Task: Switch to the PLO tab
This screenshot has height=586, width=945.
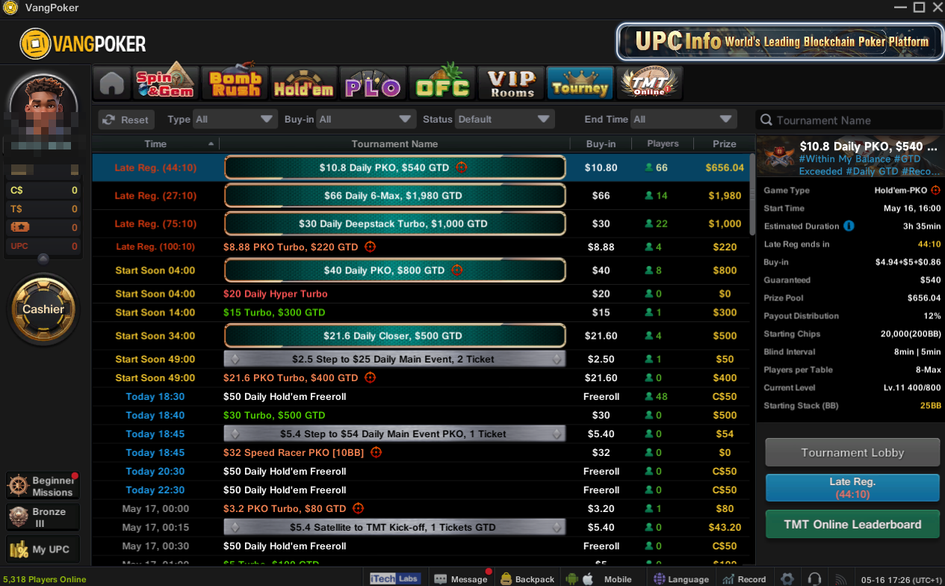Action: tap(372, 82)
